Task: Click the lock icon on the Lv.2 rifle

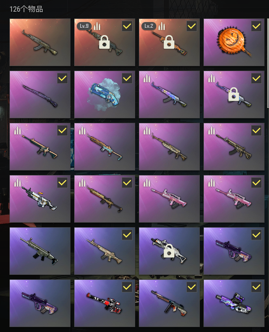Action: [x=169, y=42]
